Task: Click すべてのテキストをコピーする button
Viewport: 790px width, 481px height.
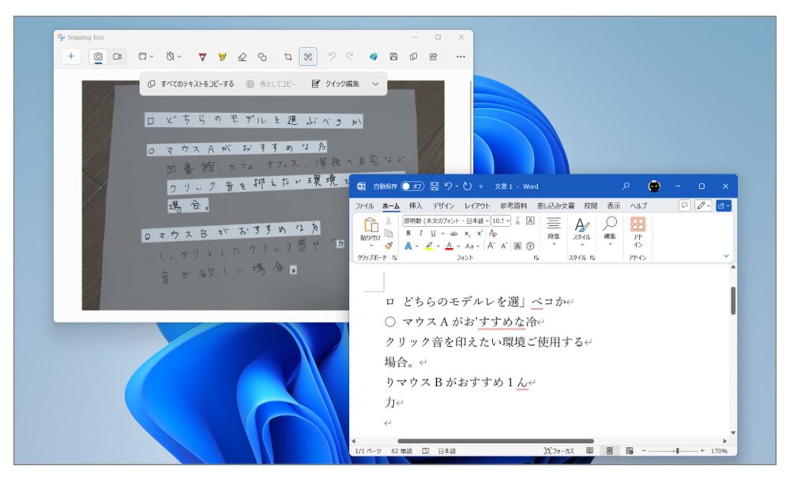Action: click(x=191, y=84)
